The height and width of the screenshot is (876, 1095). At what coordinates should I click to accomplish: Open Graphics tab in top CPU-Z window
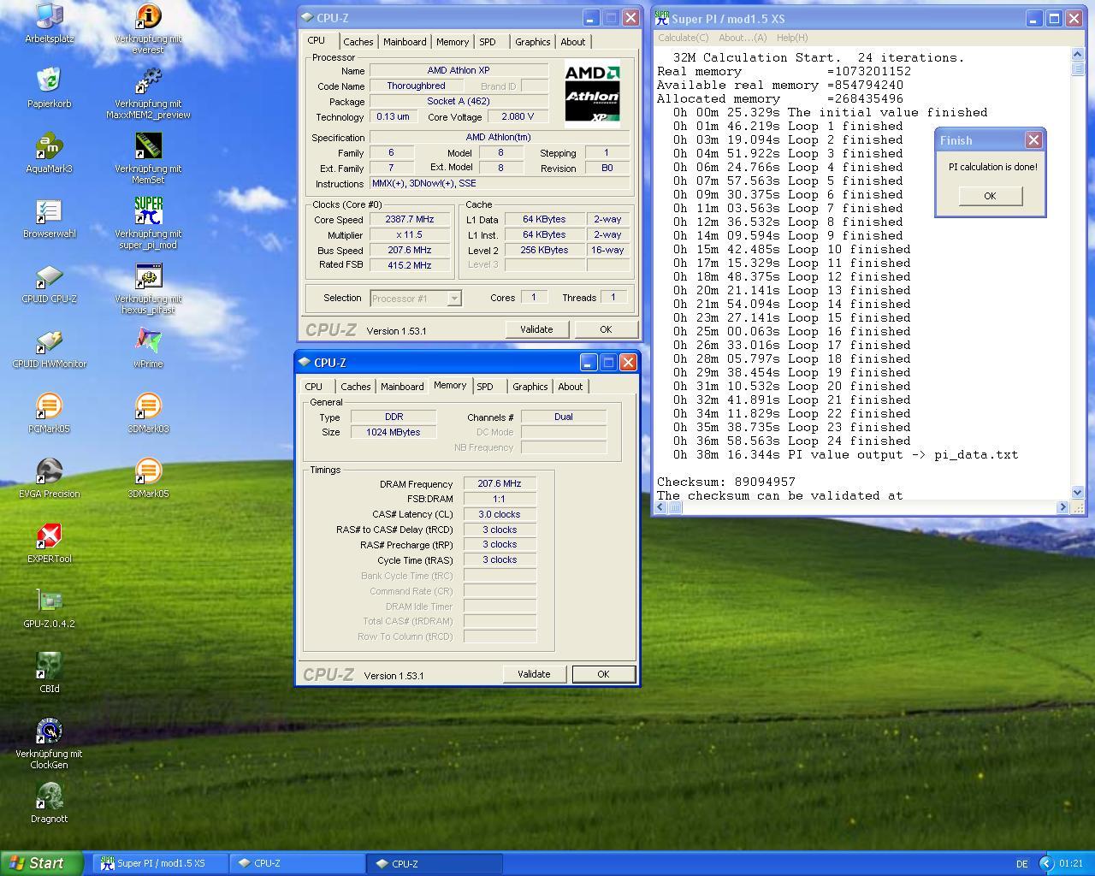[532, 42]
